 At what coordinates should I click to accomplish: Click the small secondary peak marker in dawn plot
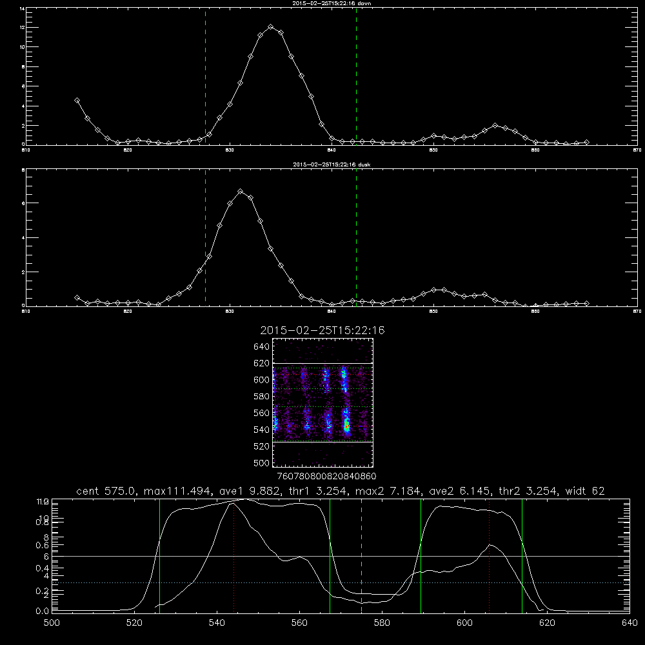click(495, 126)
